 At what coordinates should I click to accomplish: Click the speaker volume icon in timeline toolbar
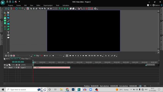tap(53, 56)
